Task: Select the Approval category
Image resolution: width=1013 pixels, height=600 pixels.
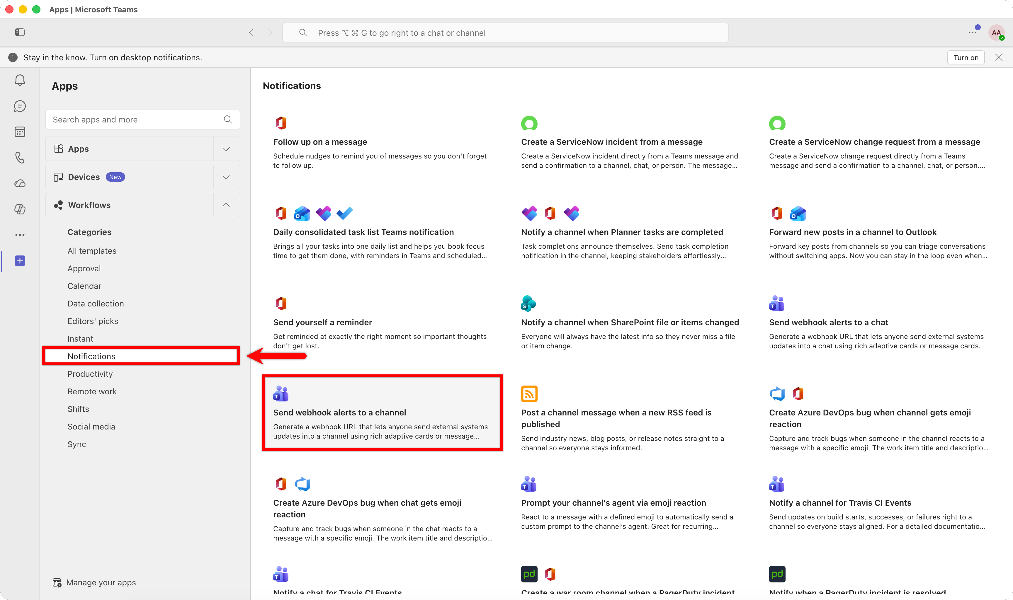Action: point(84,268)
